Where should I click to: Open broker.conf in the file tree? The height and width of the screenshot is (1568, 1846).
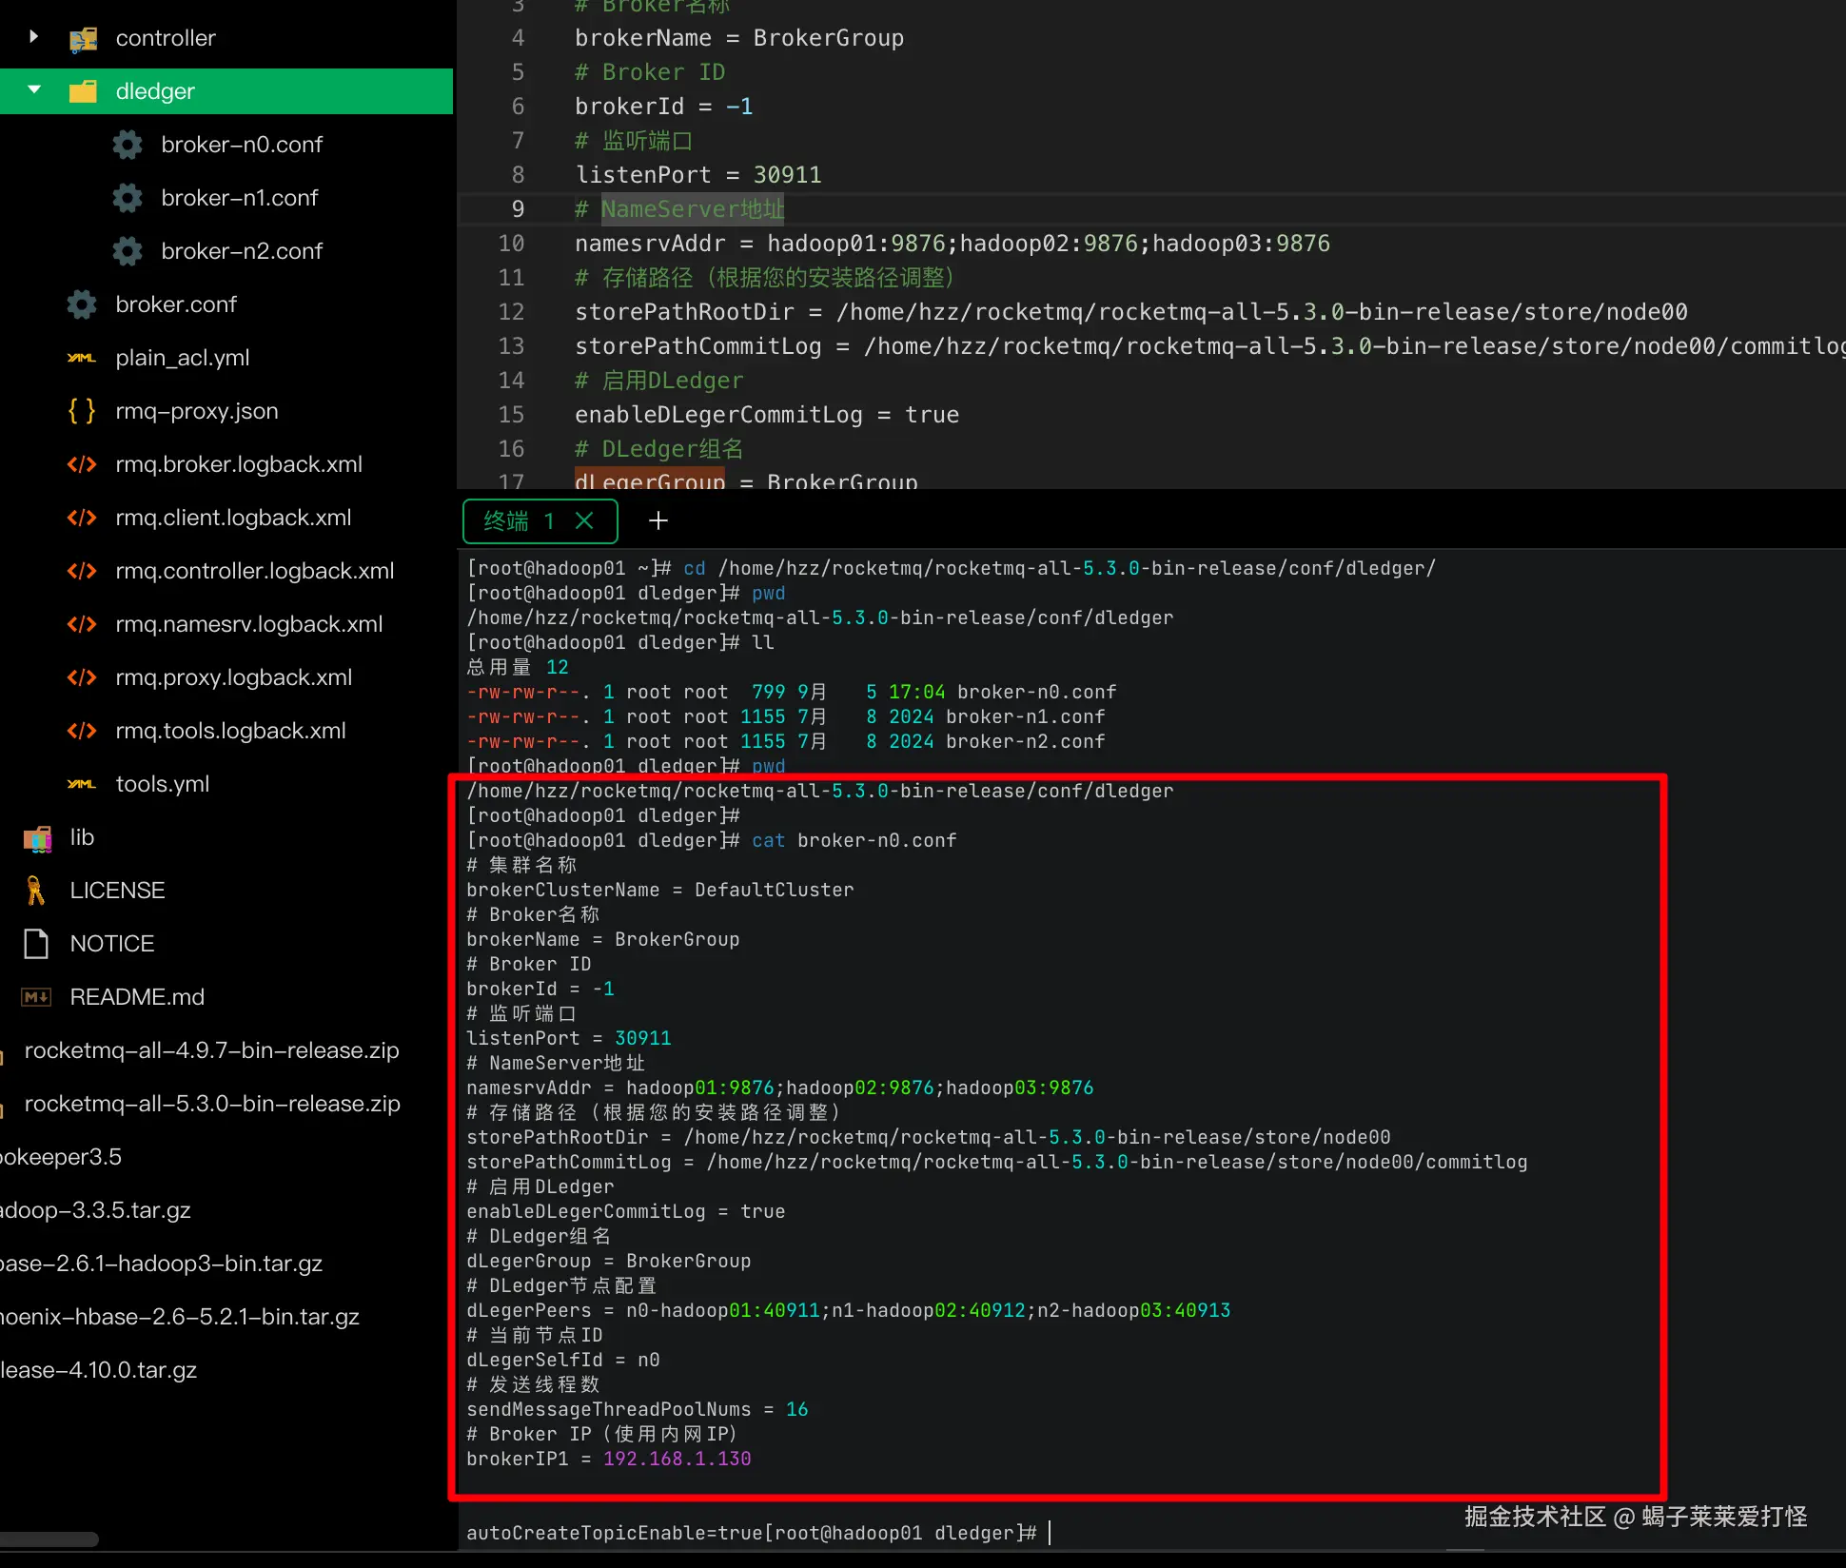click(175, 304)
